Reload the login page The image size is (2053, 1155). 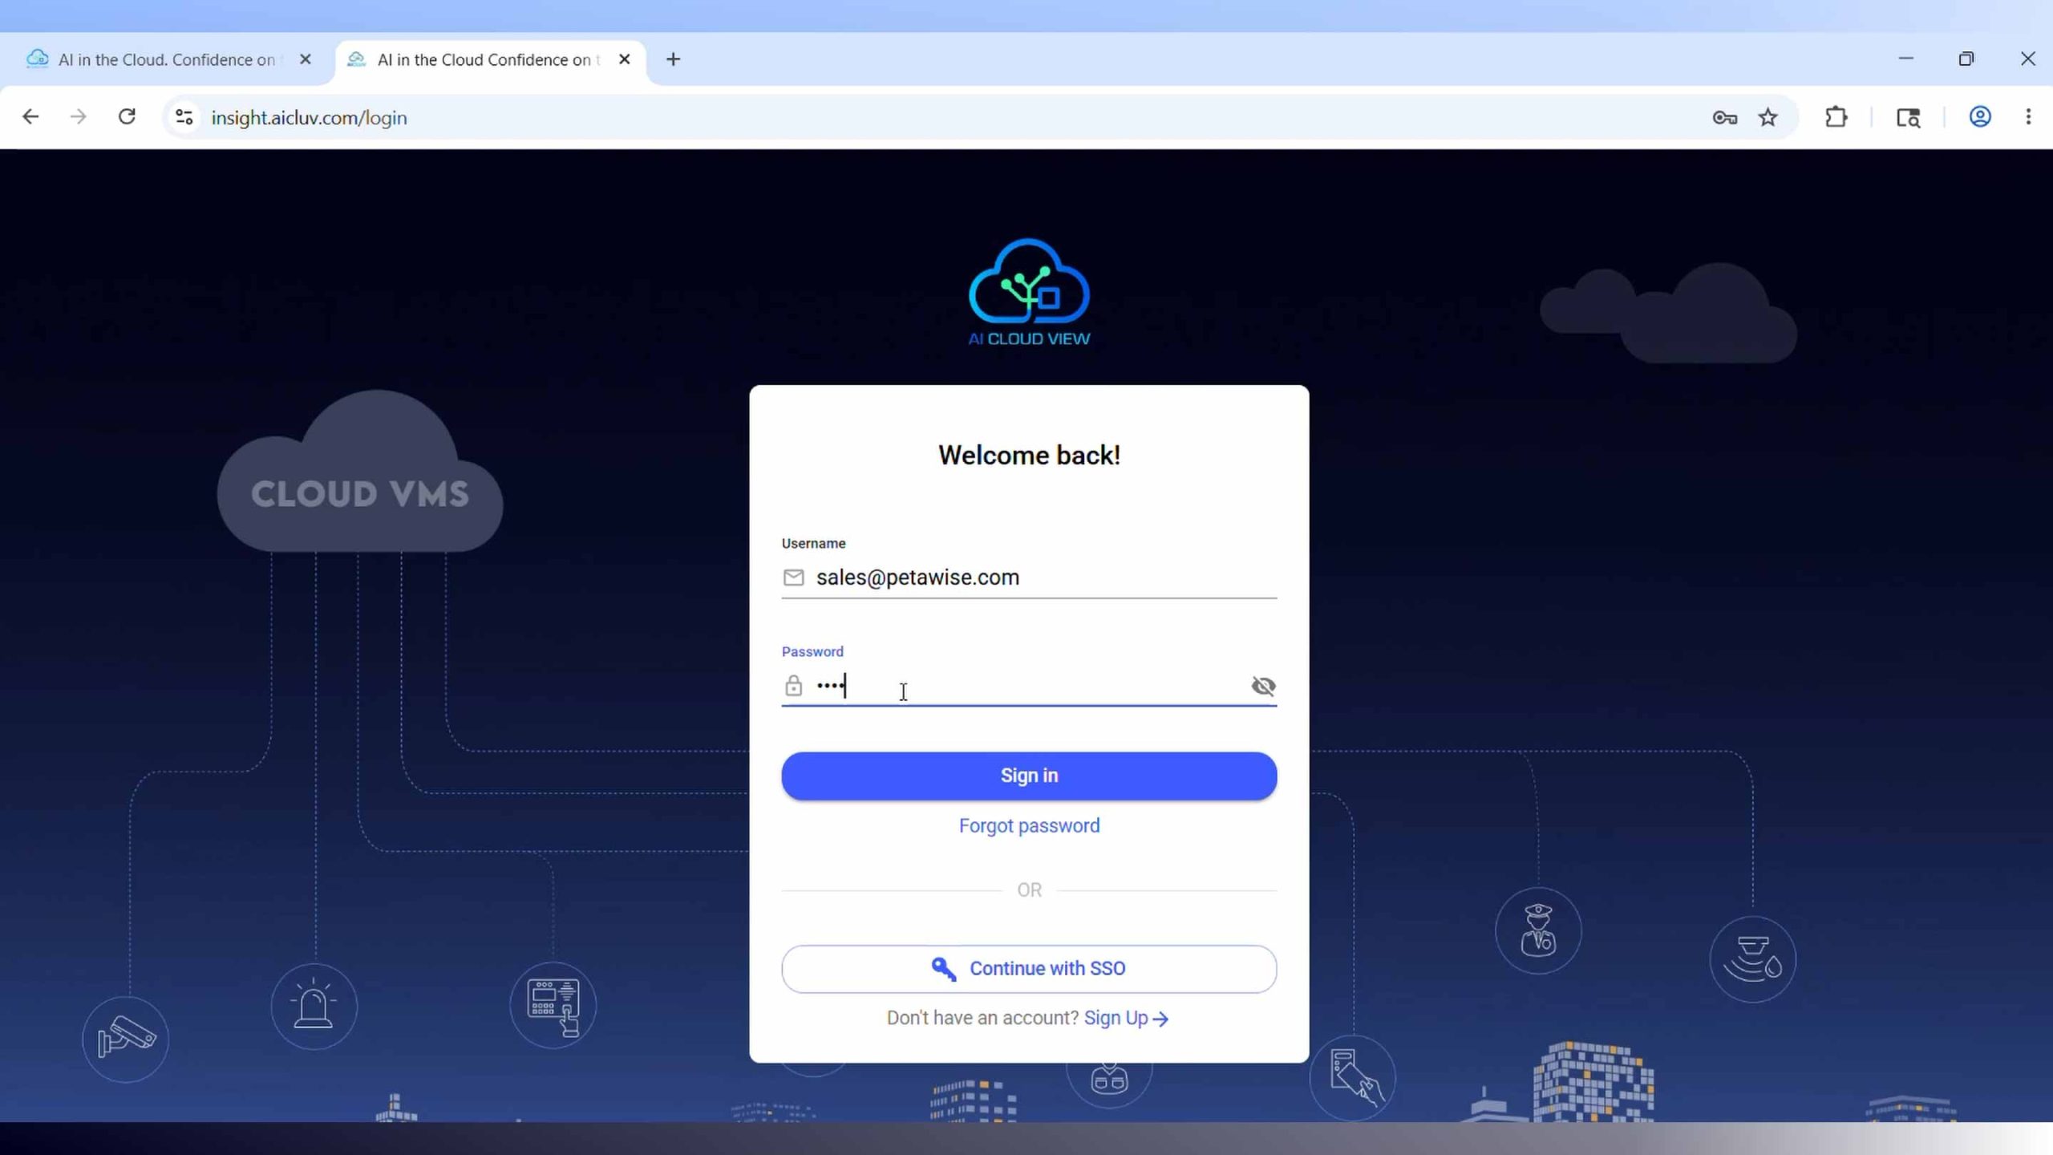(x=127, y=117)
